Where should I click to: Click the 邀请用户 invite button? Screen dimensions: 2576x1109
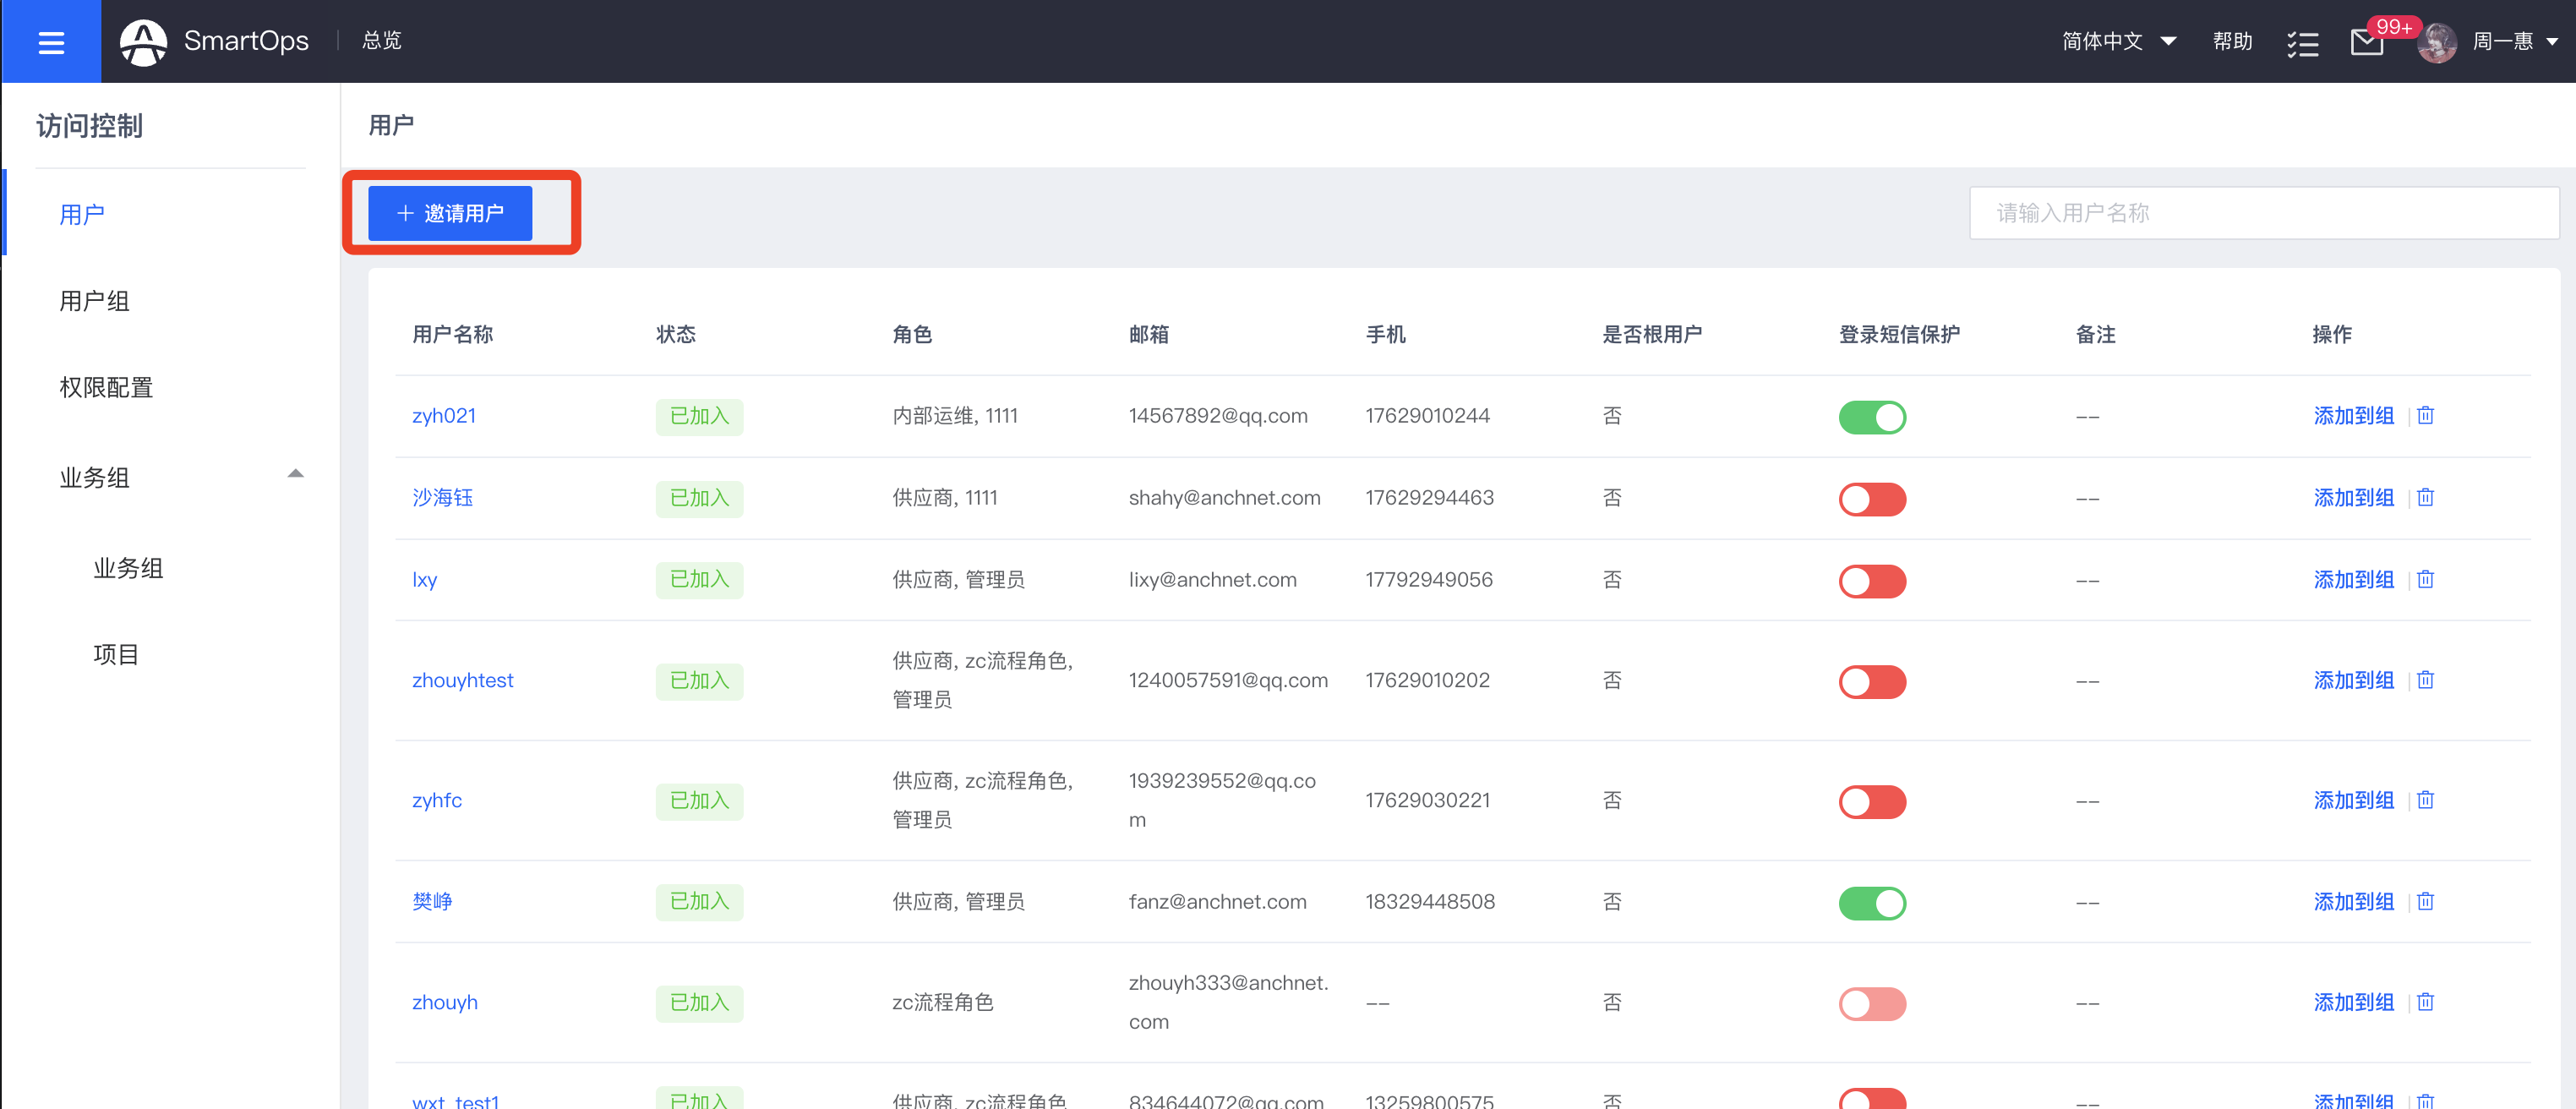point(449,212)
